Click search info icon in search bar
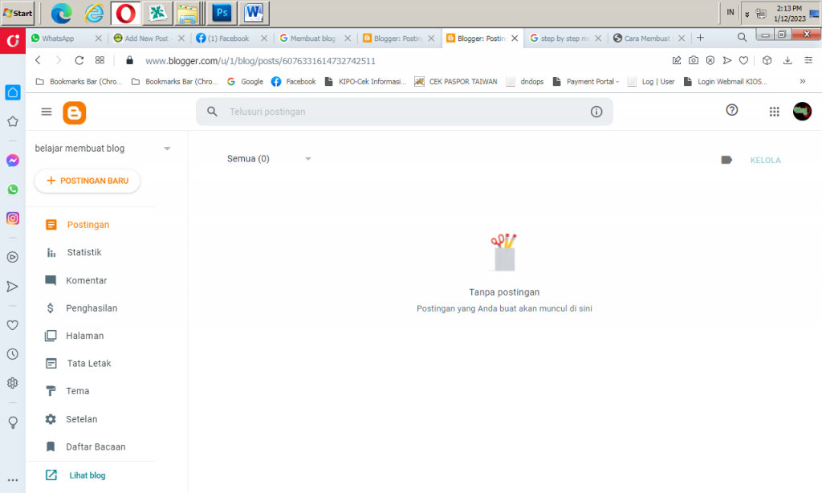Screen dimensions: 822x493 tap(596, 112)
